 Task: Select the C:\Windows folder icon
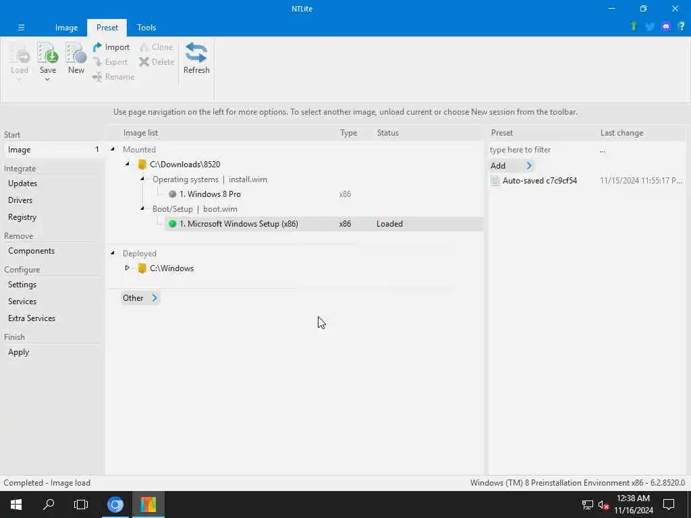[142, 268]
